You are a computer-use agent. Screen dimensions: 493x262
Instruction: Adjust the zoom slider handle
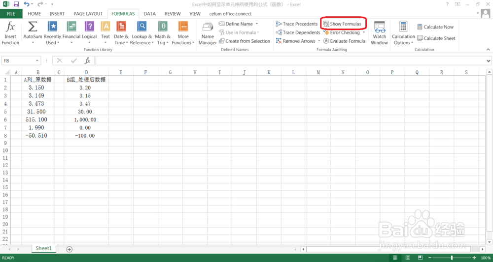452,258
